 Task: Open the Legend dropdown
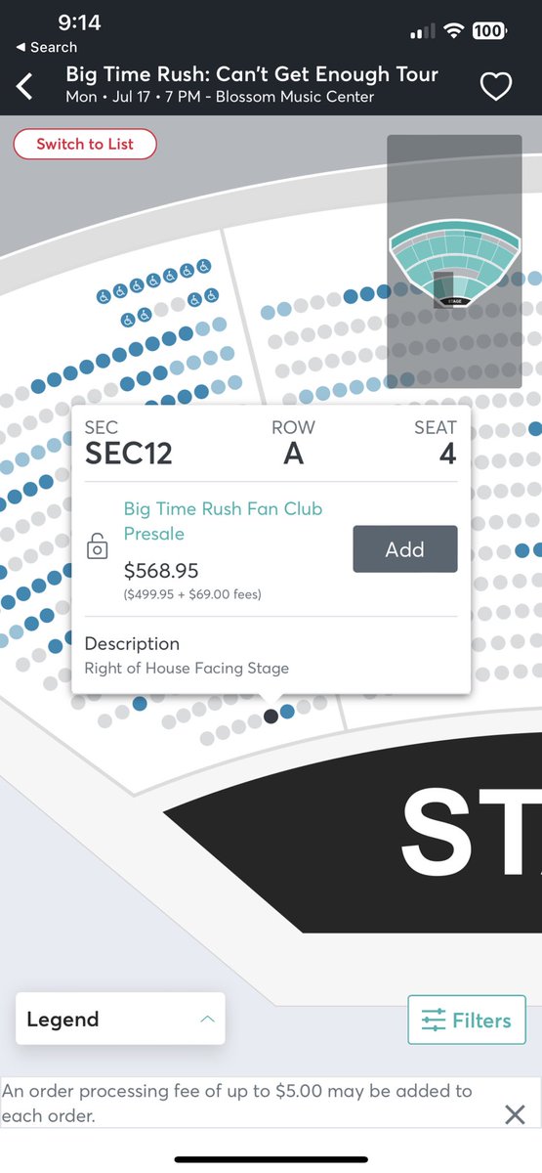(x=120, y=1019)
